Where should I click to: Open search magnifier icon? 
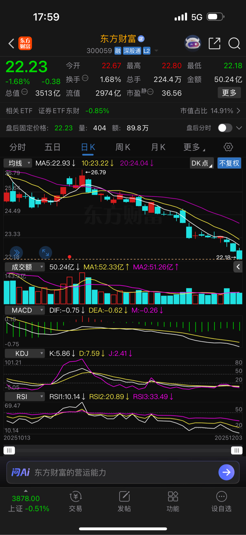[x=234, y=43]
